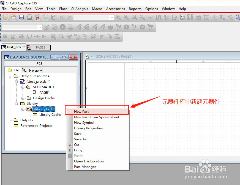Click the Voltage marker V icon
Viewport: 240px width, 185px height.
(x=111, y=27)
